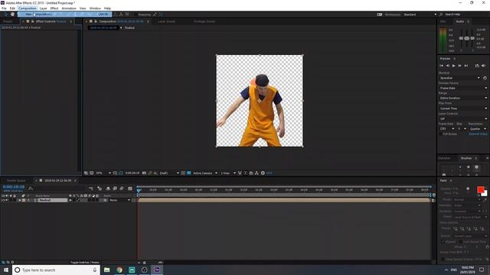Click the red foreground color swatch
490x275 pixels.
click(x=480, y=189)
